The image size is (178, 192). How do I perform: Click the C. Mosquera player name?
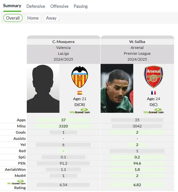[63, 42]
